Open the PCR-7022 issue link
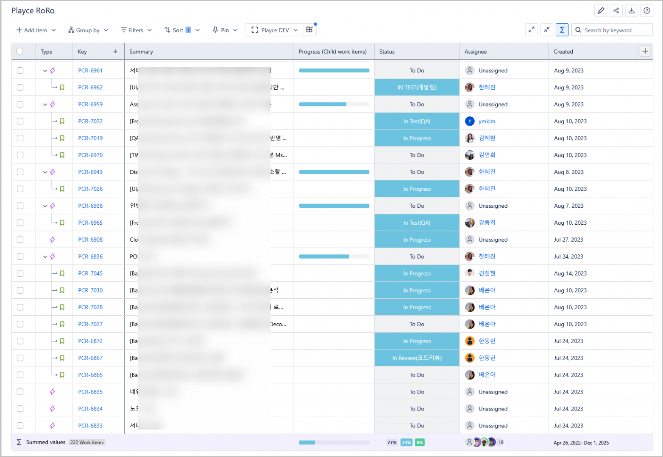 pos(90,121)
